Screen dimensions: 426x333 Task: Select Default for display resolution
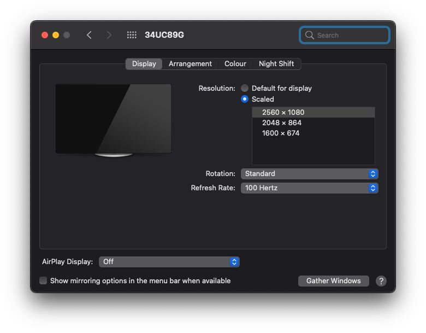245,88
